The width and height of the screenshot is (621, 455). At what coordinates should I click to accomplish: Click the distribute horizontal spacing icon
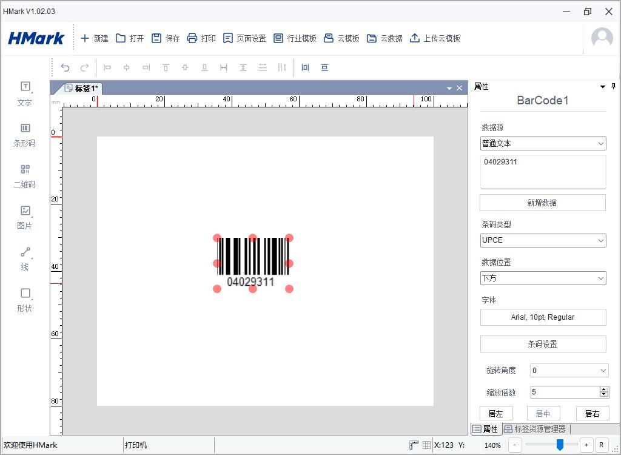pyautogui.click(x=282, y=67)
